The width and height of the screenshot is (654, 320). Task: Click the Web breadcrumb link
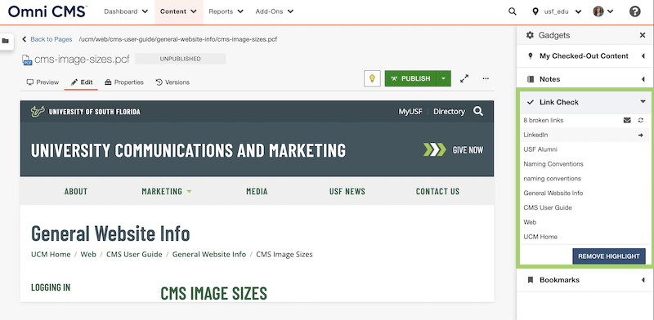[x=88, y=254]
